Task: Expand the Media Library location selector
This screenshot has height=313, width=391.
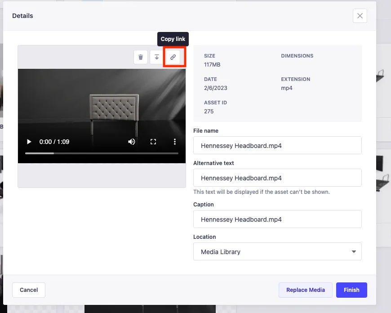Action: click(354, 251)
